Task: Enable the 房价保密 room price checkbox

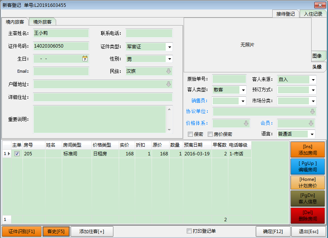Action: coord(210,134)
